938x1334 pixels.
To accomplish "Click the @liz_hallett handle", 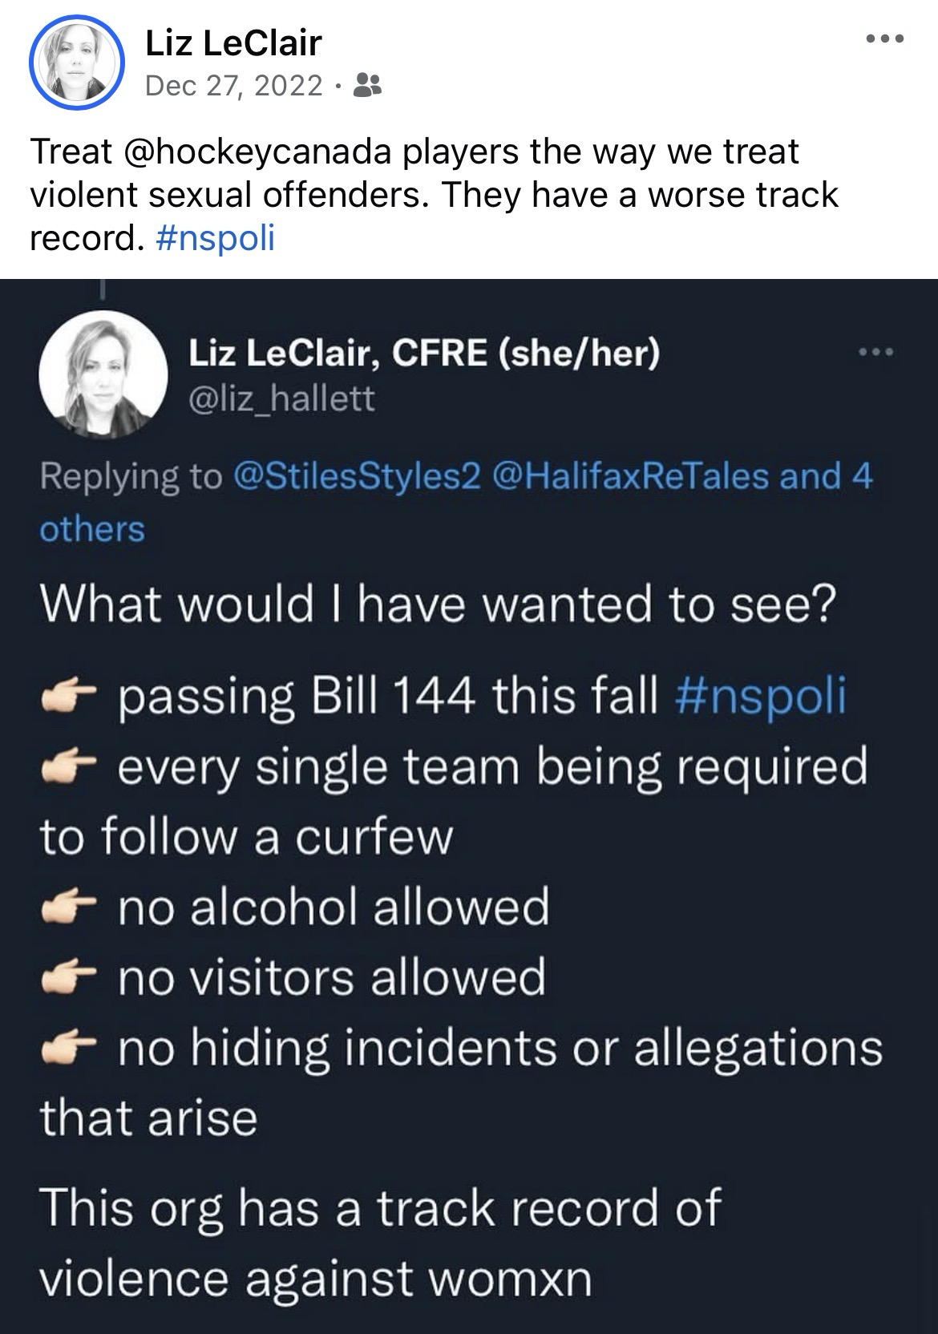I will point(281,398).
